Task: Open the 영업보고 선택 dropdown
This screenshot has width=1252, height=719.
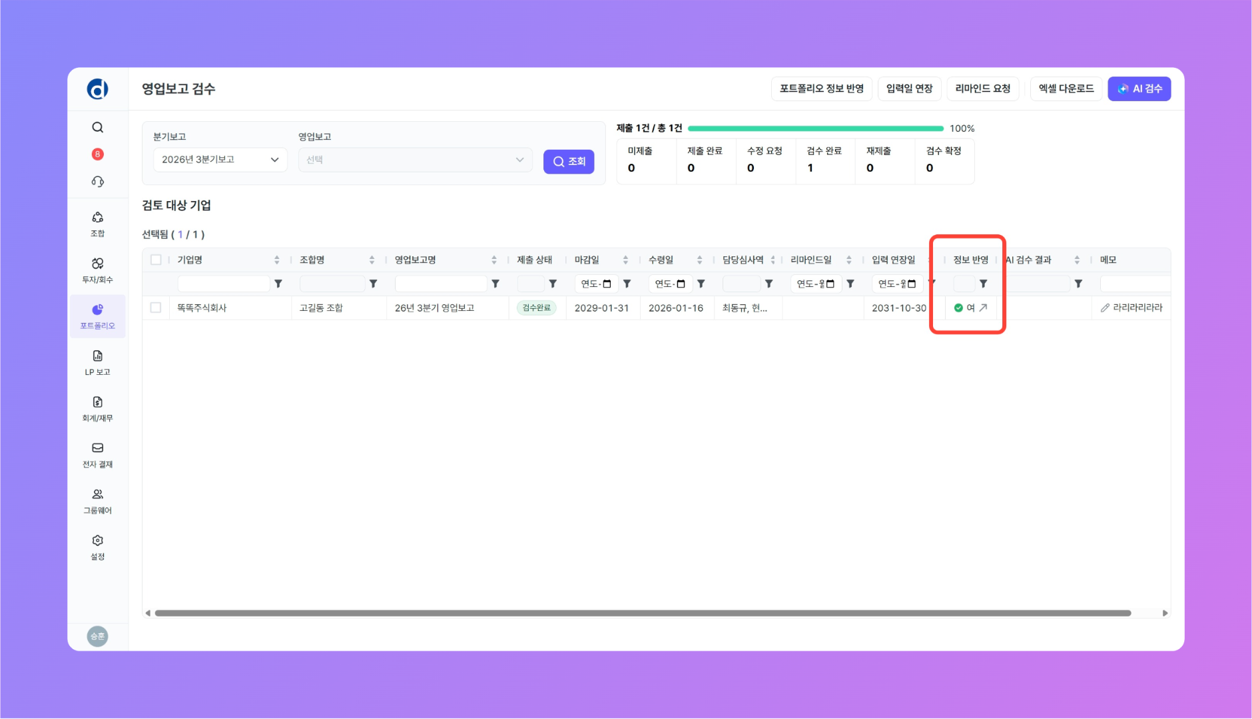Action: pos(416,160)
